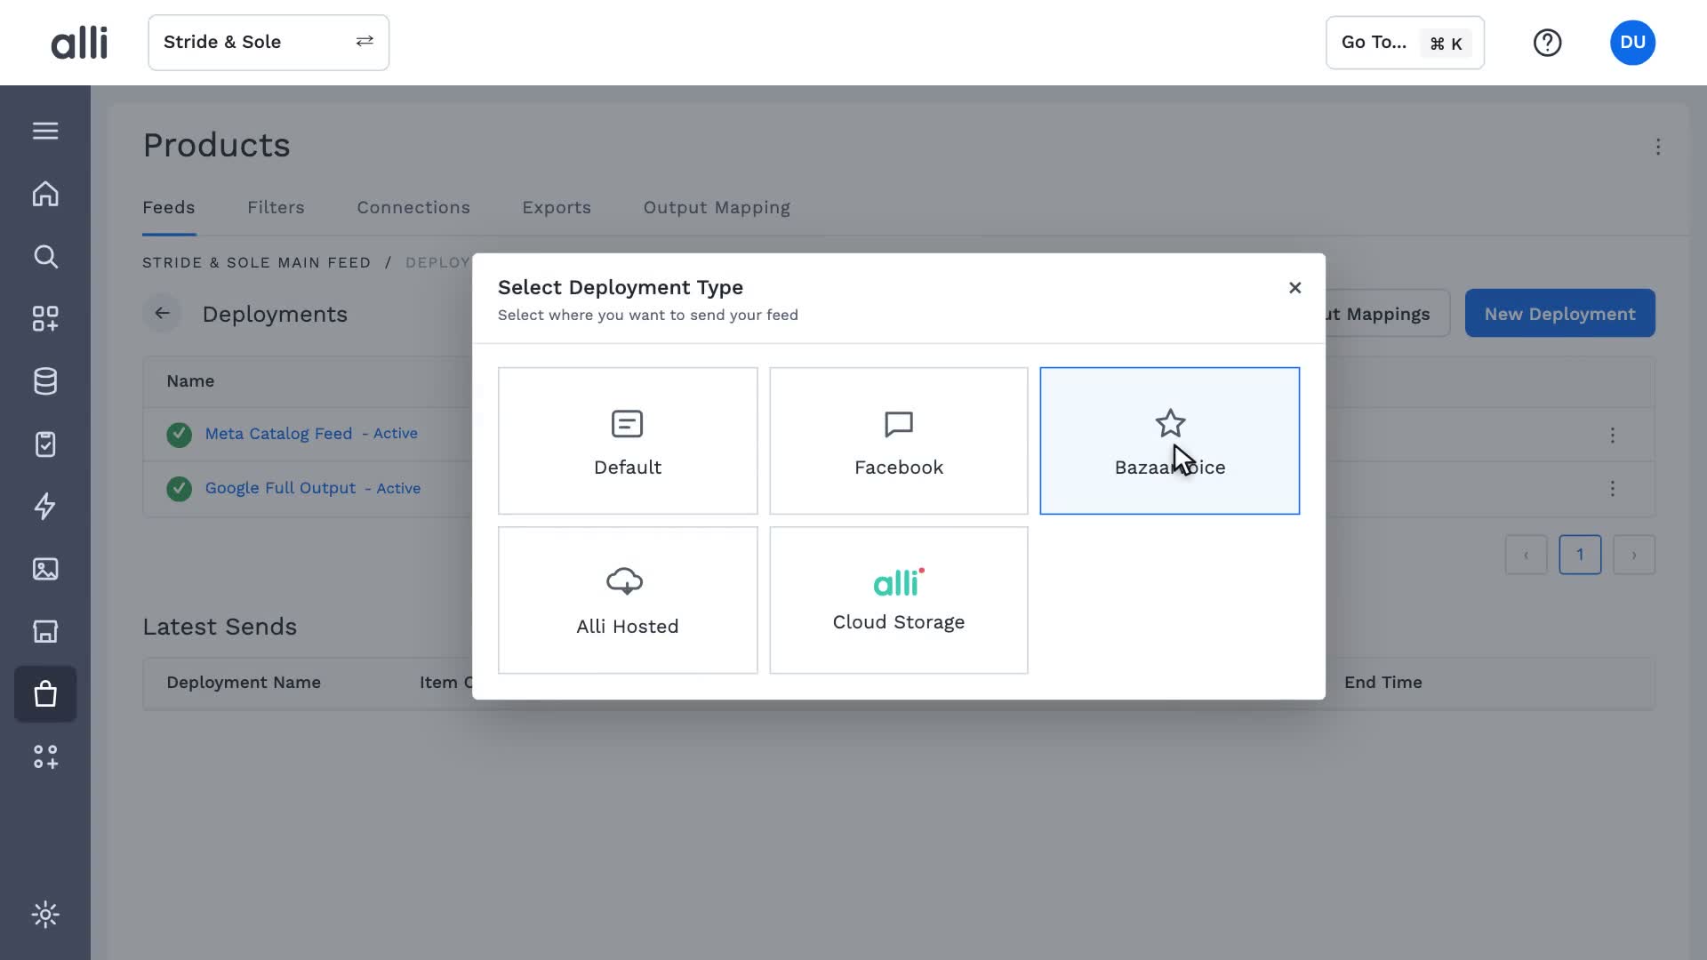Open the Google Full Output deployment link
Image resolution: width=1707 pixels, height=960 pixels.
(280, 488)
